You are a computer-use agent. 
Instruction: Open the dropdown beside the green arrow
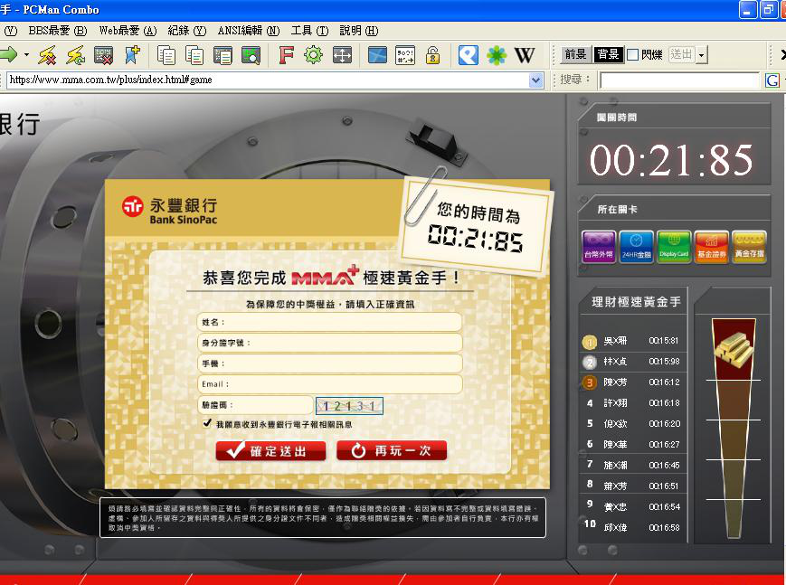click(26, 54)
